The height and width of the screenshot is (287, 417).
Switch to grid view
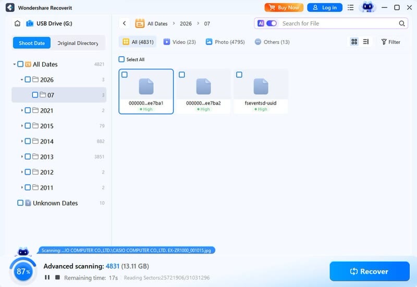[354, 42]
